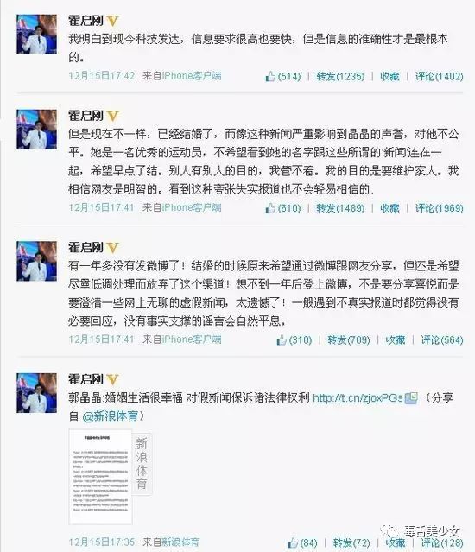Screen dimensions: 475x552
Task: Click the thumbs-up icon showing 84
Action: tap(293, 542)
